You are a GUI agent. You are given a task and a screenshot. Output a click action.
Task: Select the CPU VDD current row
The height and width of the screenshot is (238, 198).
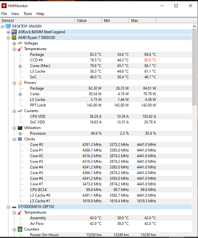click(x=111, y=116)
